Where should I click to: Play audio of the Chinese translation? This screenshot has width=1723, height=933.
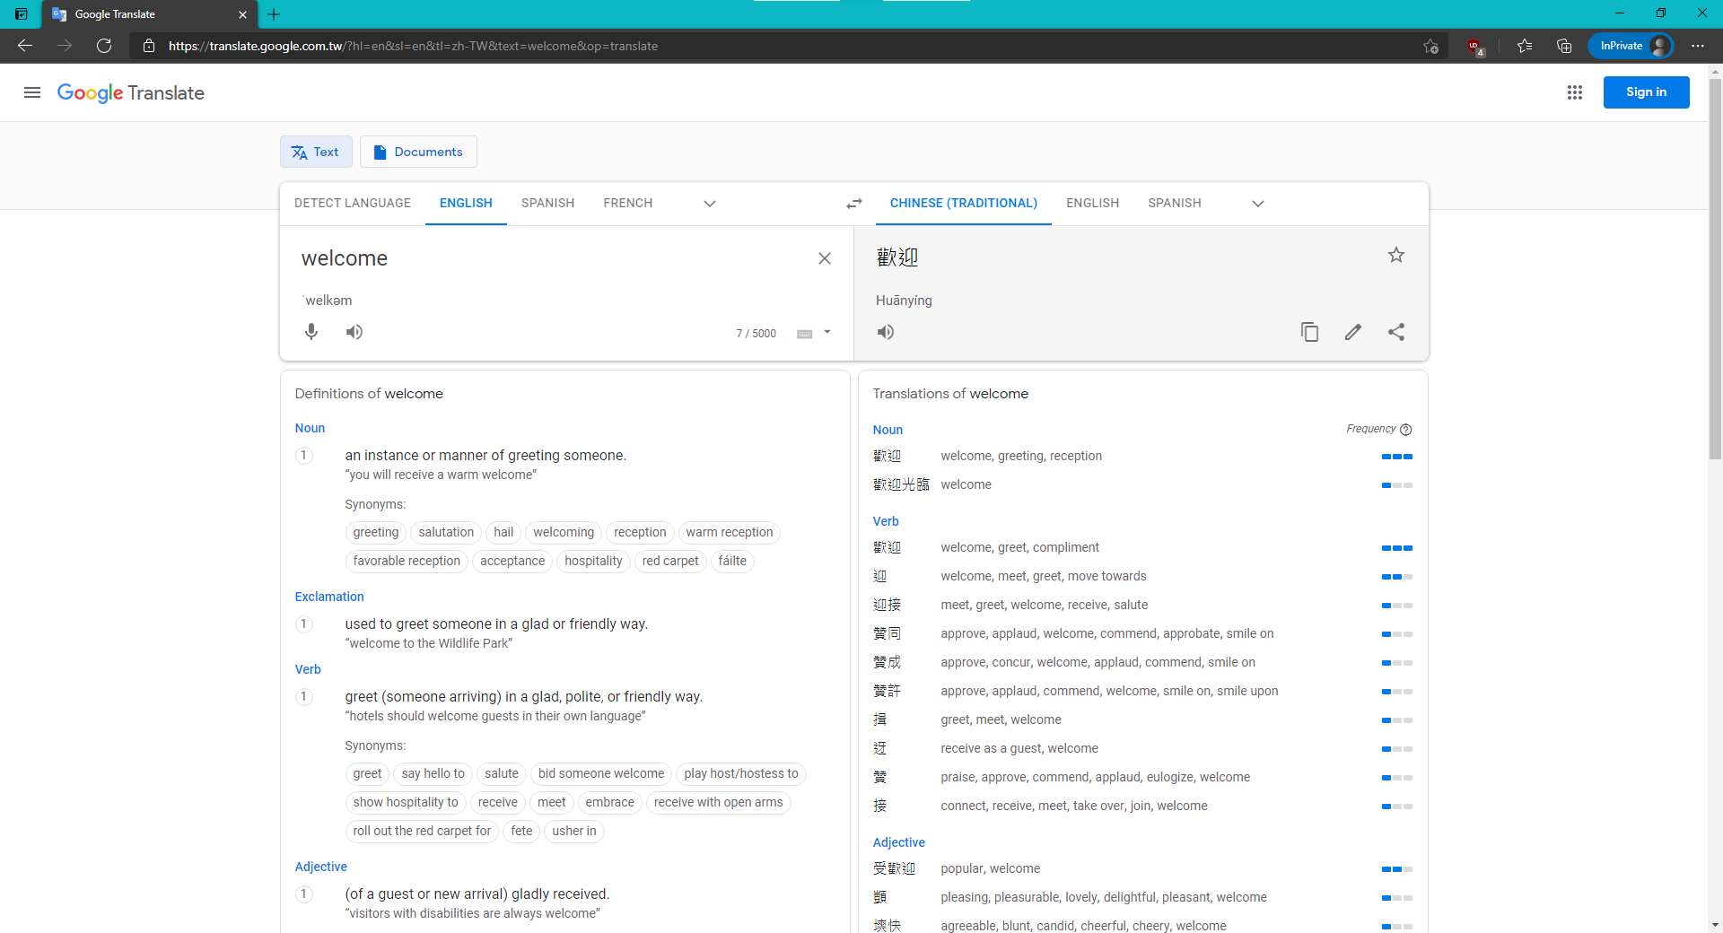885,332
